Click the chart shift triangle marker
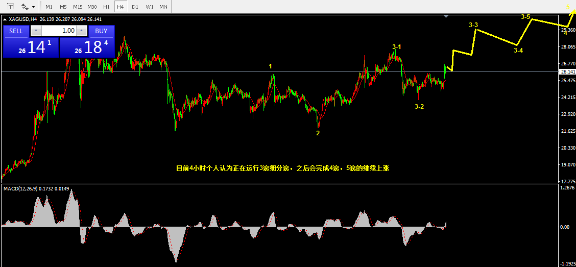The image size is (576, 267). [x=446, y=16]
